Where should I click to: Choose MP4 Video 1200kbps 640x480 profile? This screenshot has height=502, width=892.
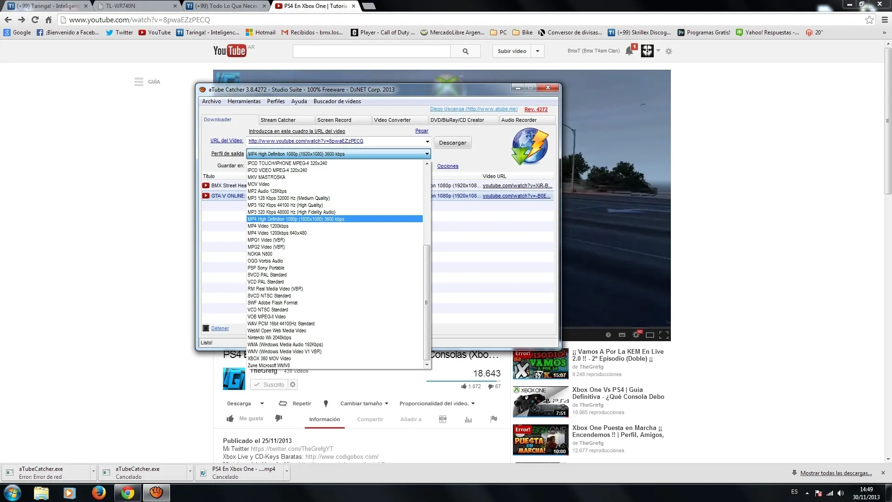[x=334, y=233]
